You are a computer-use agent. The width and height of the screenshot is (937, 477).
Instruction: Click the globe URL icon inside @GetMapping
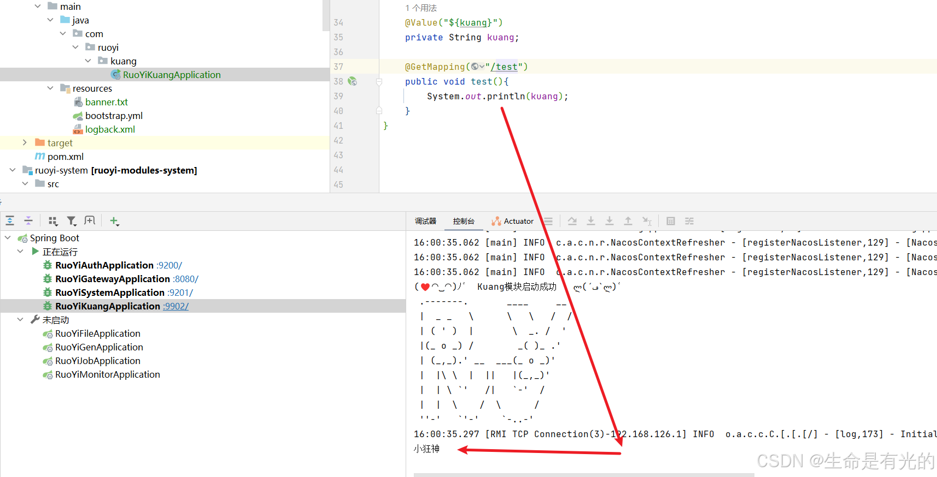pos(475,67)
